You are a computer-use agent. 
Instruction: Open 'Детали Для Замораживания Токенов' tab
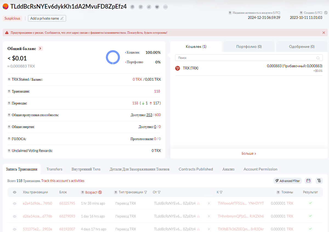[140, 169]
